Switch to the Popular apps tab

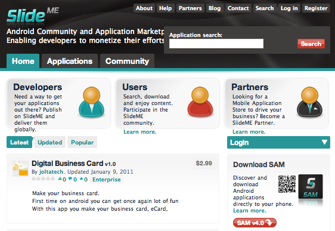pyautogui.click(x=82, y=142)
